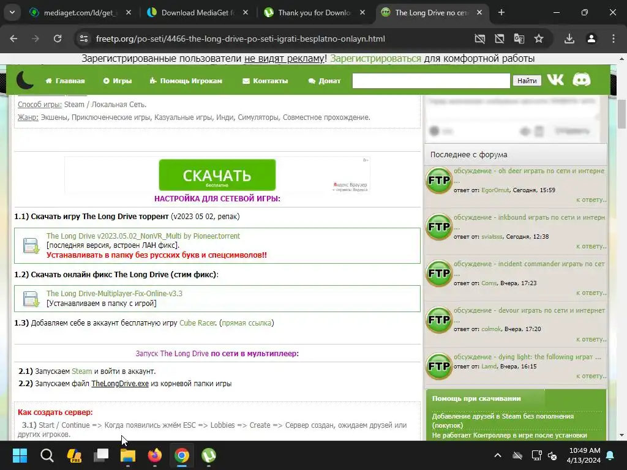View site information icon in address bar
Screen dimensions: 627x470
tap(84, 39)
